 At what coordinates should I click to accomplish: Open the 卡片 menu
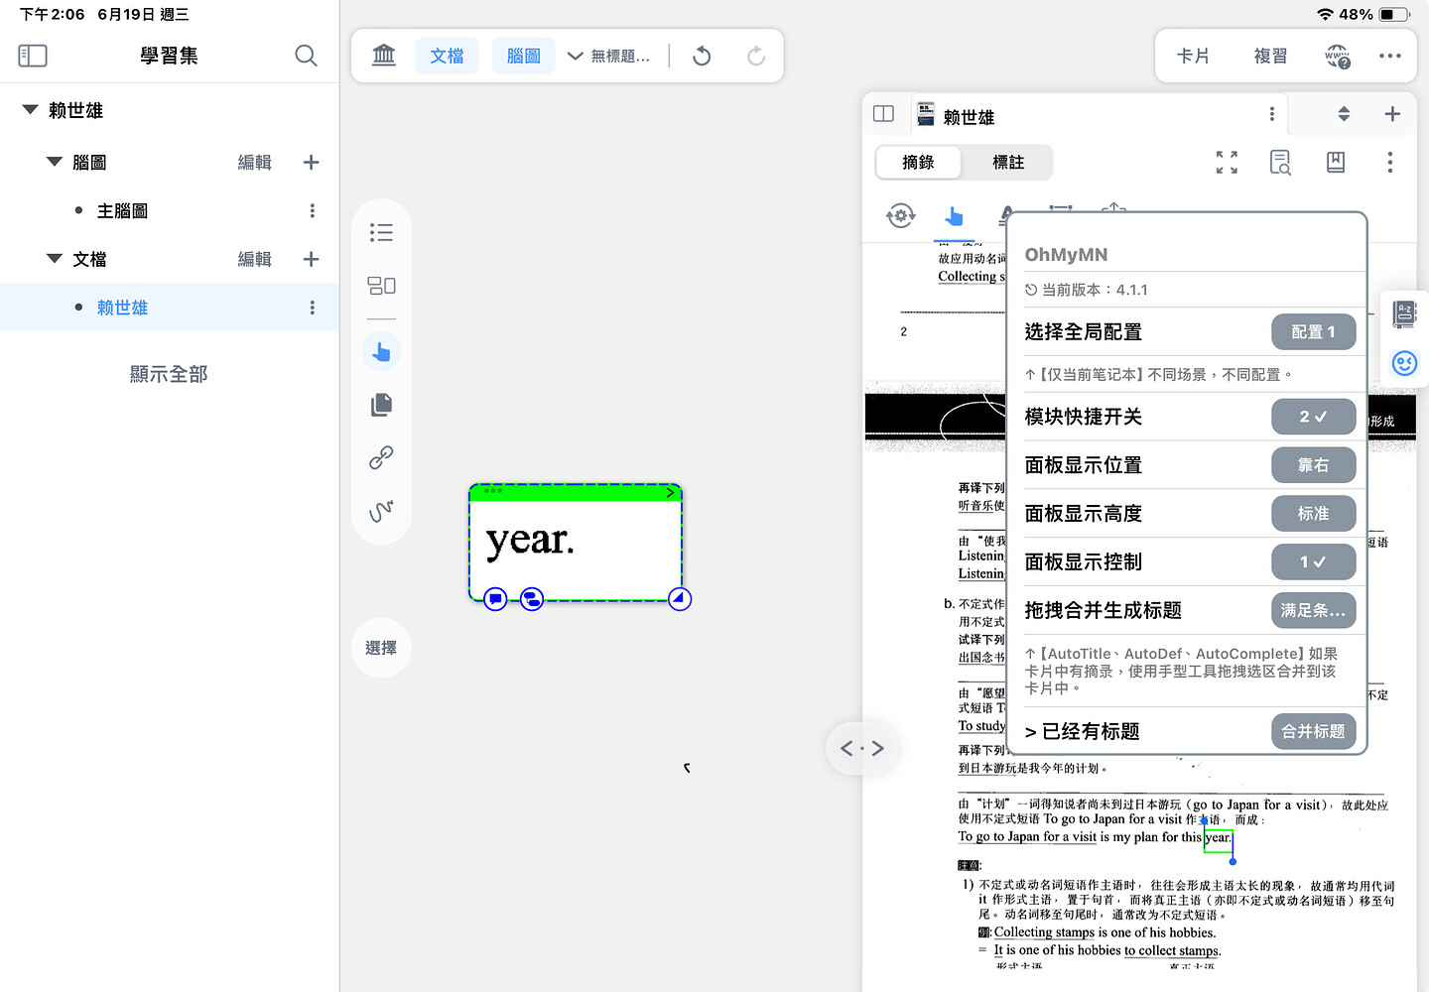pos(1193,57)
